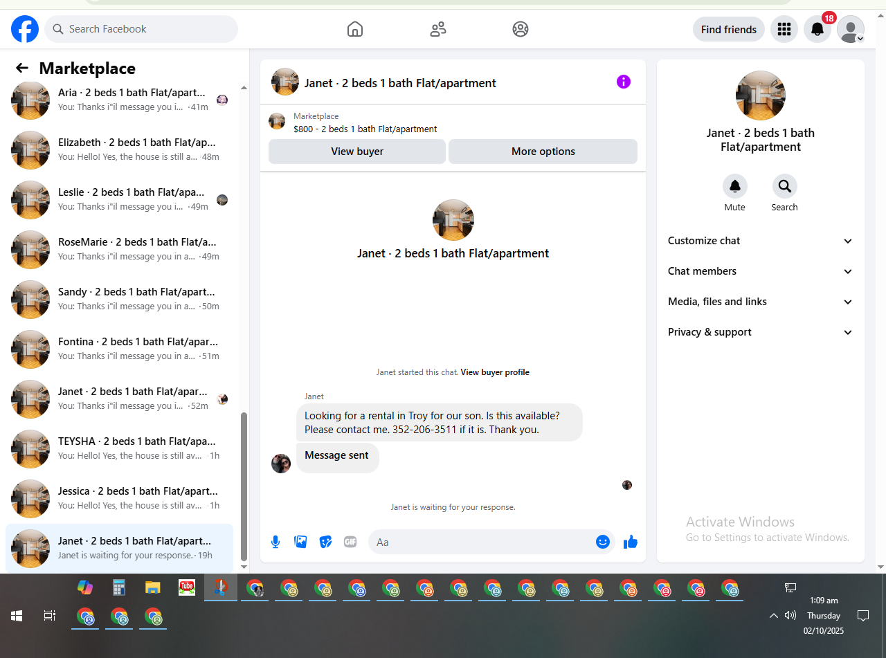Send a voice clip with the microphone icon
This screenshot has height=658, width=886.
click(275, 542)
